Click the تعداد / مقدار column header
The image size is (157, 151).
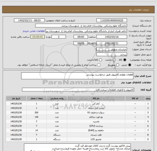point(37,98)
